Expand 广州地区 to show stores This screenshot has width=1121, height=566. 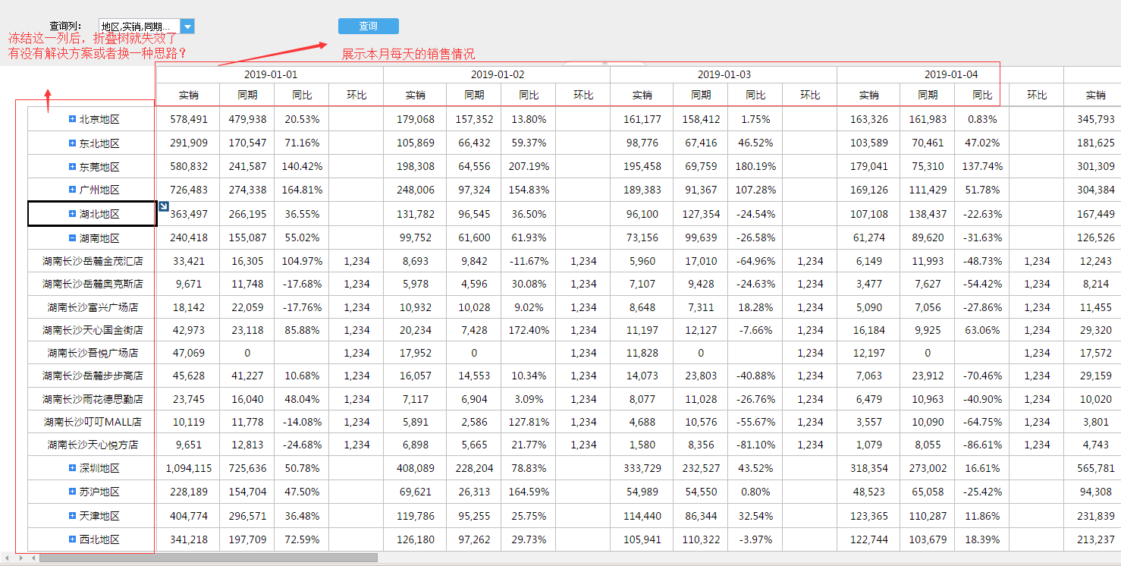[73, 190]
